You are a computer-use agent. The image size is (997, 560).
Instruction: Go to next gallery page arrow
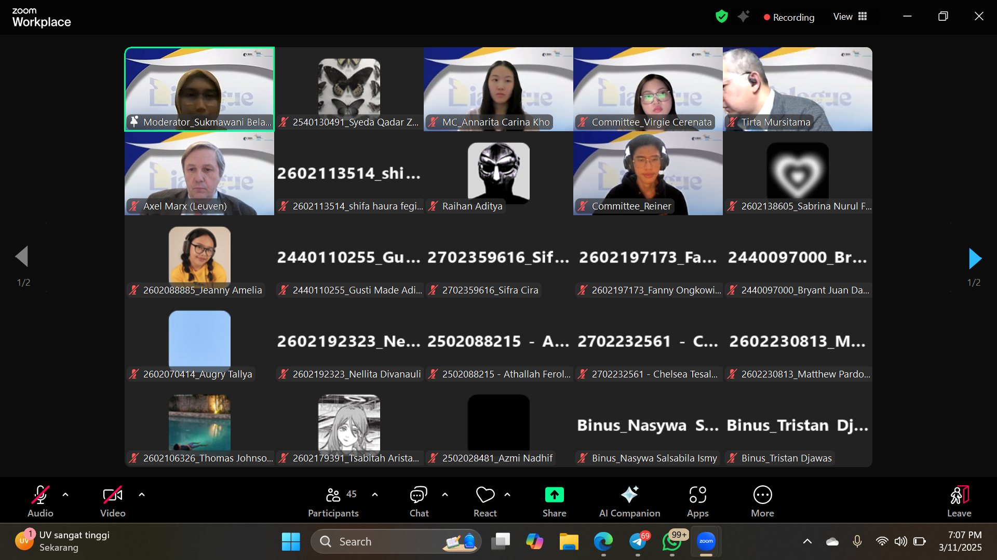tap(975, 258)
